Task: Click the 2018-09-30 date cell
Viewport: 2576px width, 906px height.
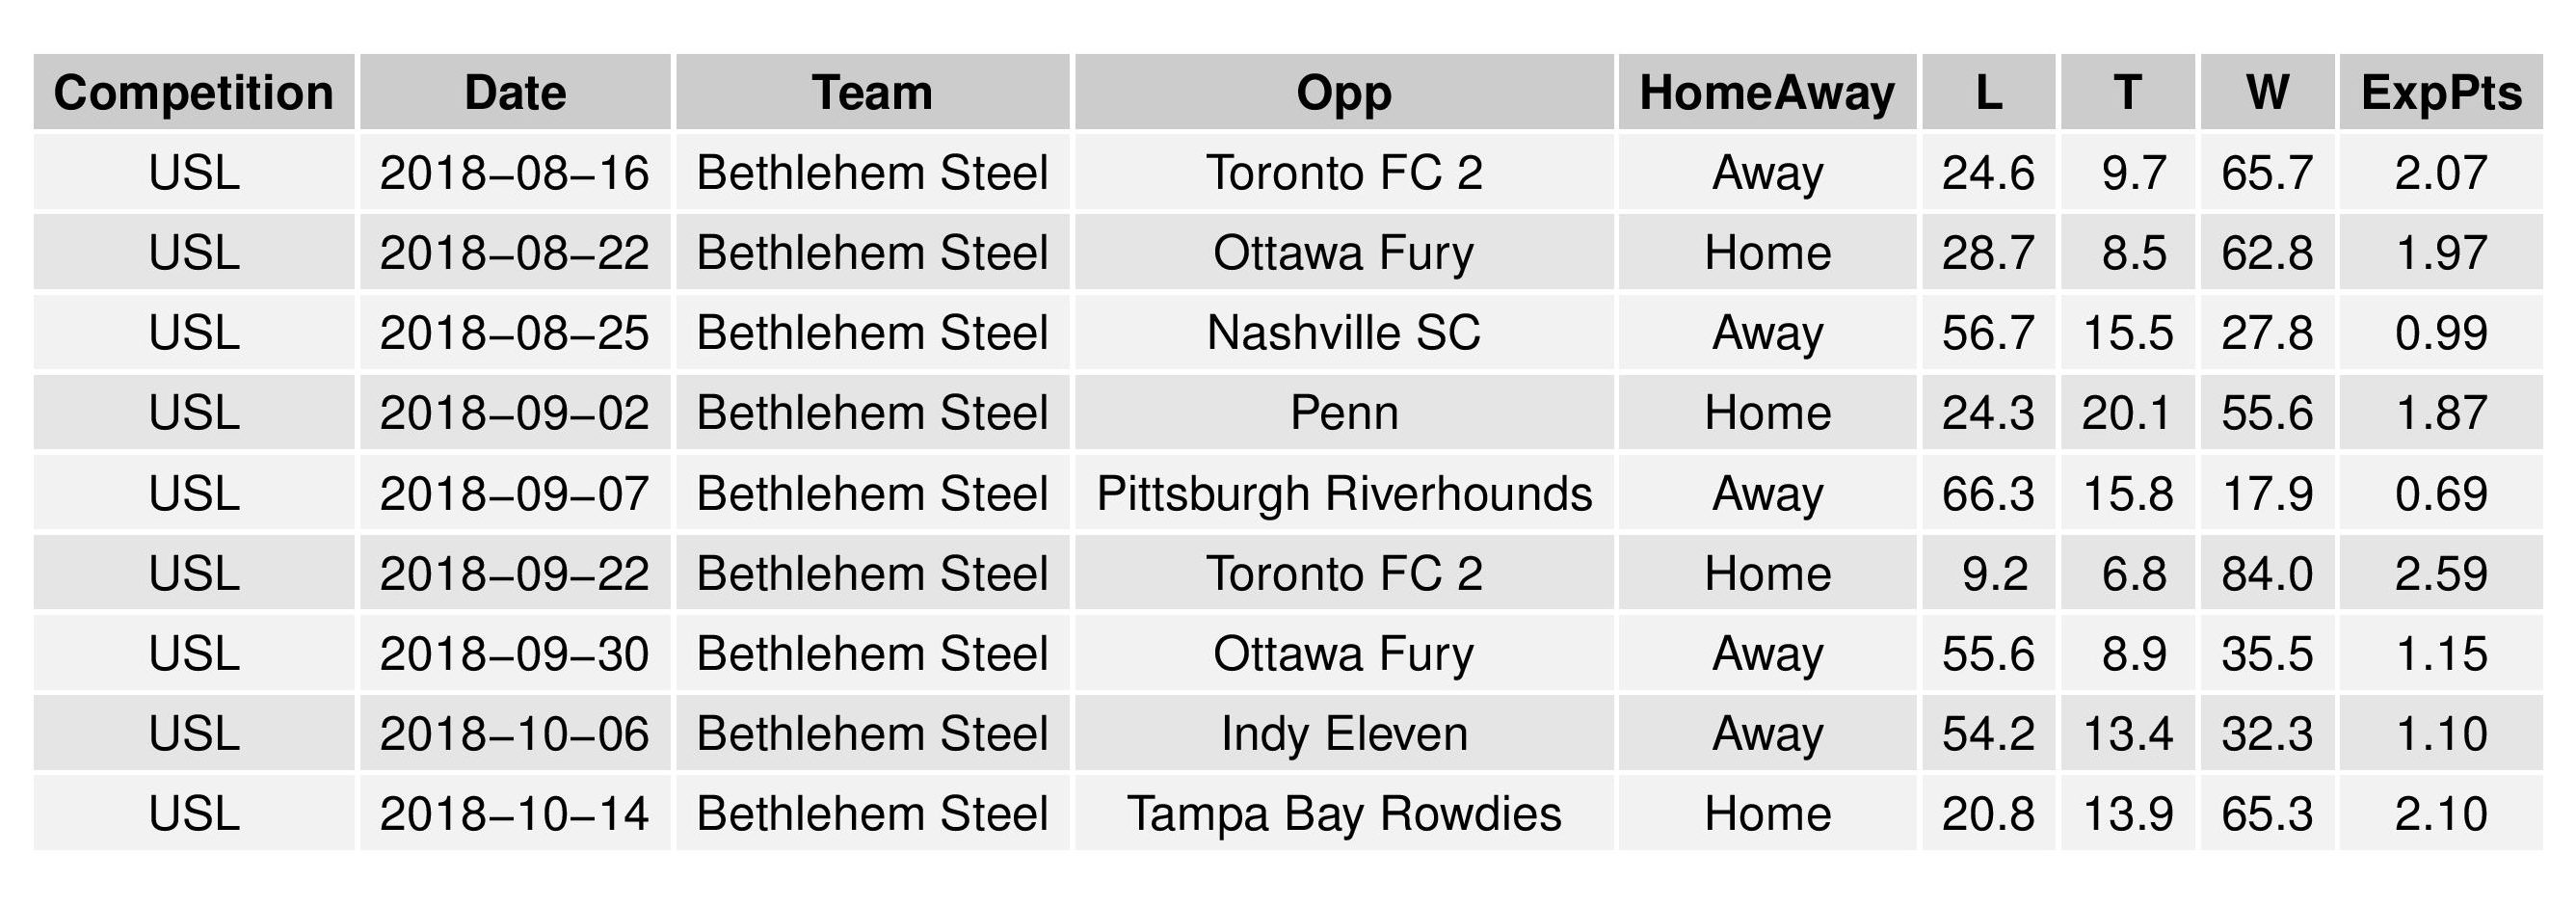Action: 515,654
